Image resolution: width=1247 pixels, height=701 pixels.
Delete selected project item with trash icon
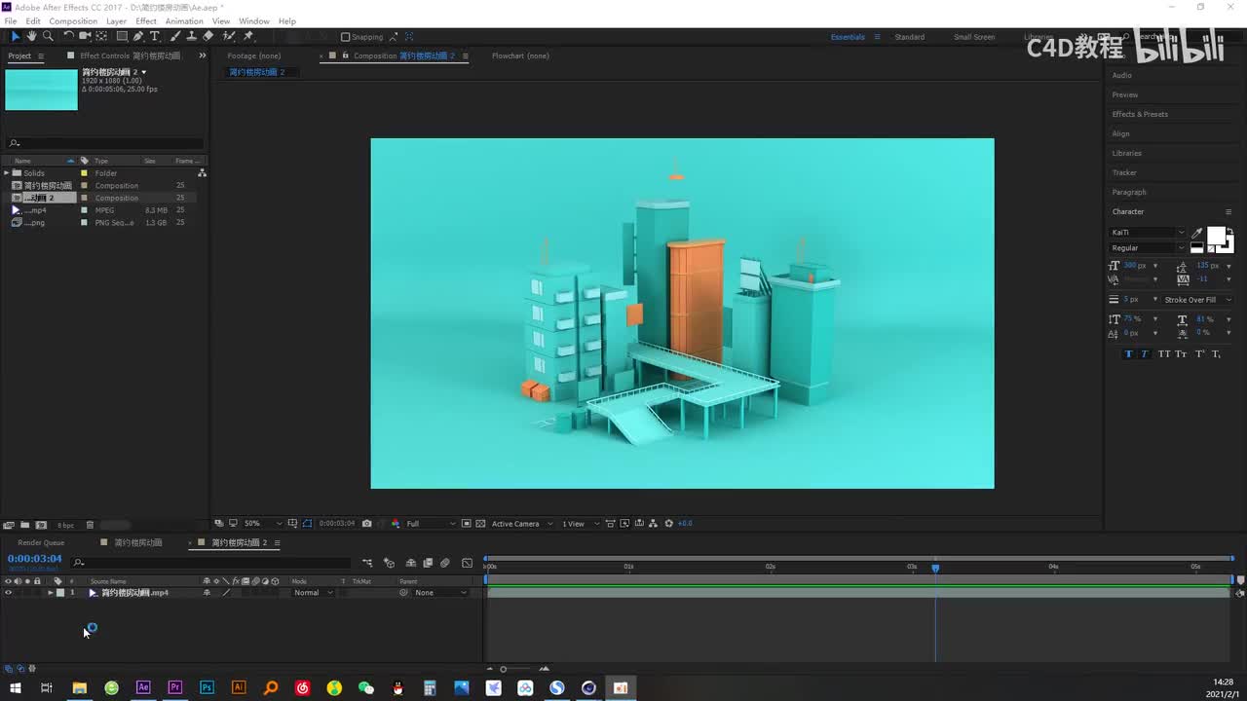pos(90,525)
